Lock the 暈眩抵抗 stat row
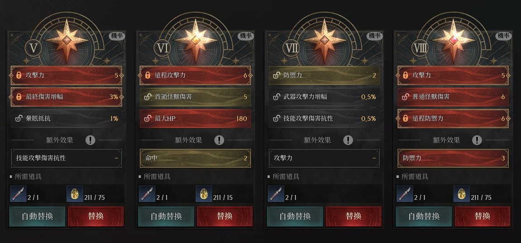Image resolution: width=521 pixels, height=243 pixels. 19,118
